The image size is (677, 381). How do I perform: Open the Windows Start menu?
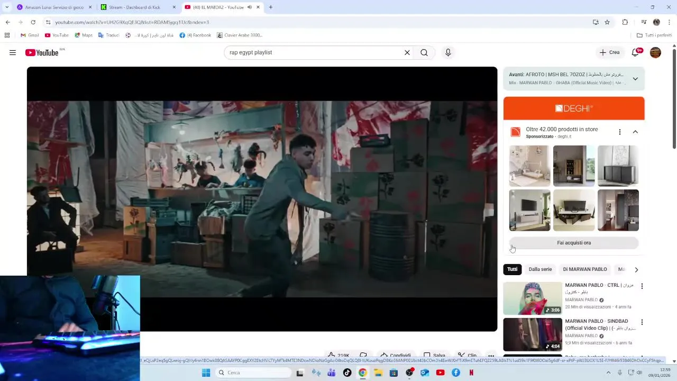point(206,373)
